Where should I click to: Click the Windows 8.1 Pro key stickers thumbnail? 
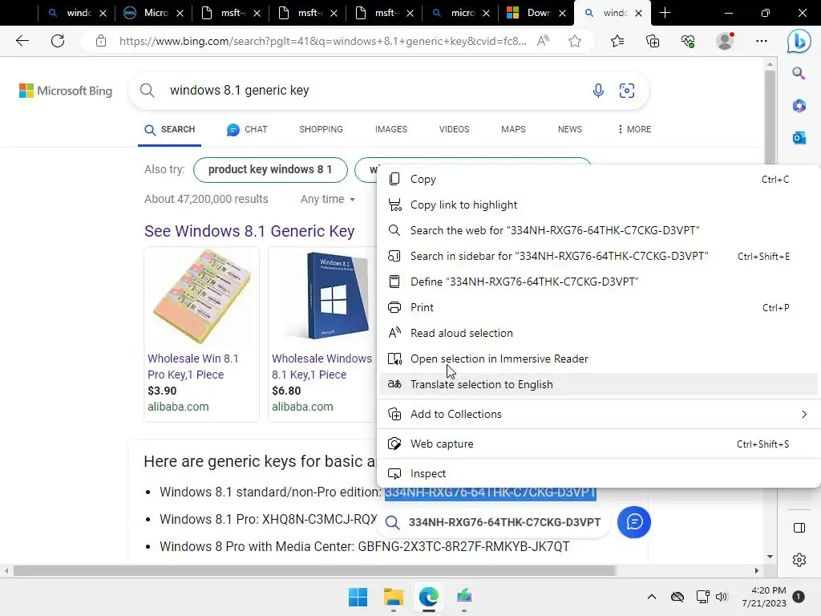tap(201, 297)
